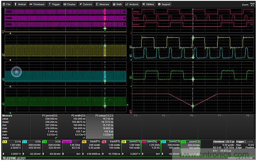
Task: Click the translucent touch circle on C3 grid
Action: tap(17, 72)
